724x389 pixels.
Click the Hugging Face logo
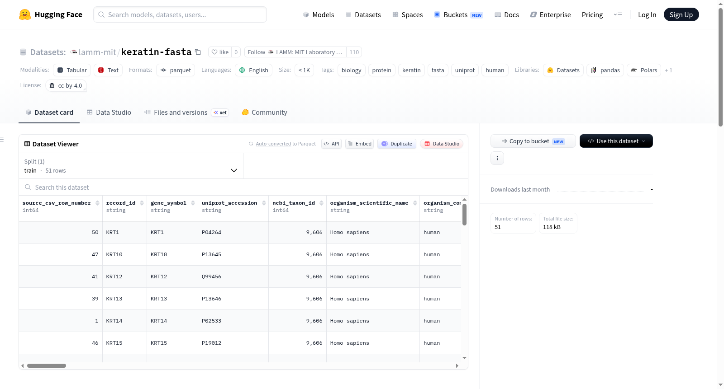click(x=51, y=14)
